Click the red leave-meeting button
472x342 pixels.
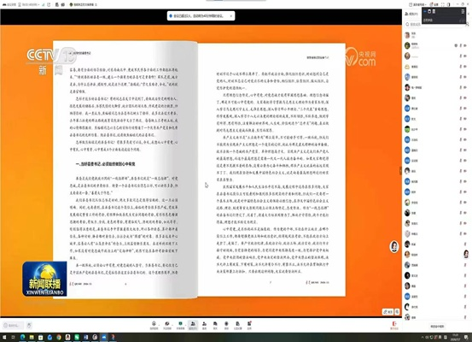(394, 325)
